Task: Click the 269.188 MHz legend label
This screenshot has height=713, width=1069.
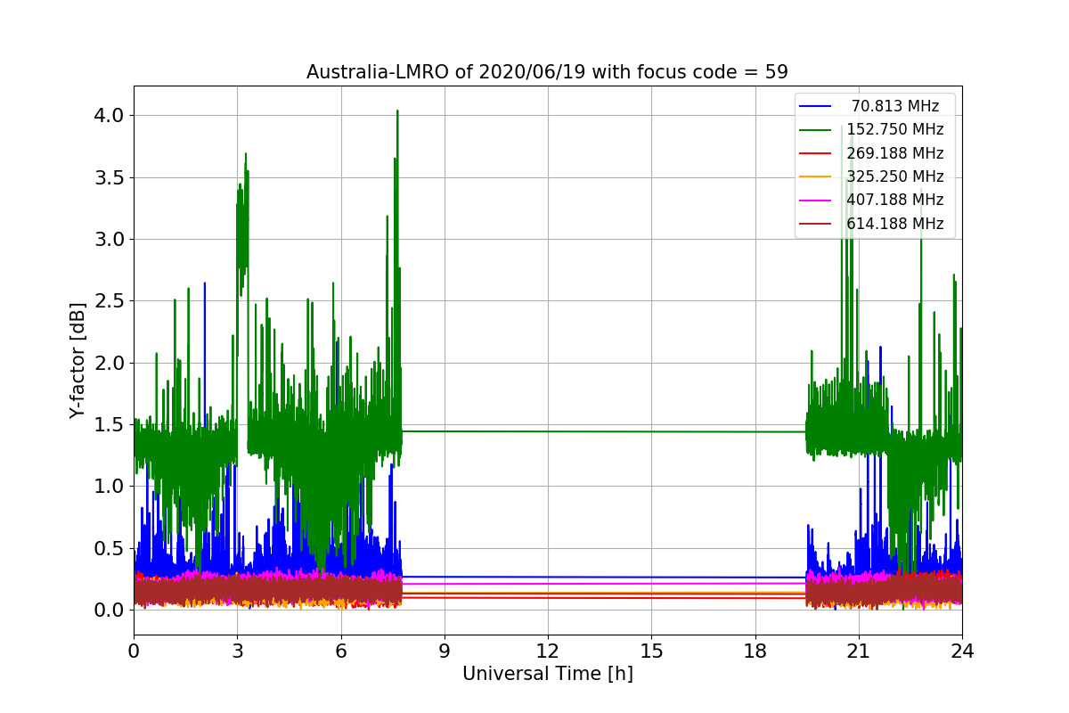Action: 895,153
